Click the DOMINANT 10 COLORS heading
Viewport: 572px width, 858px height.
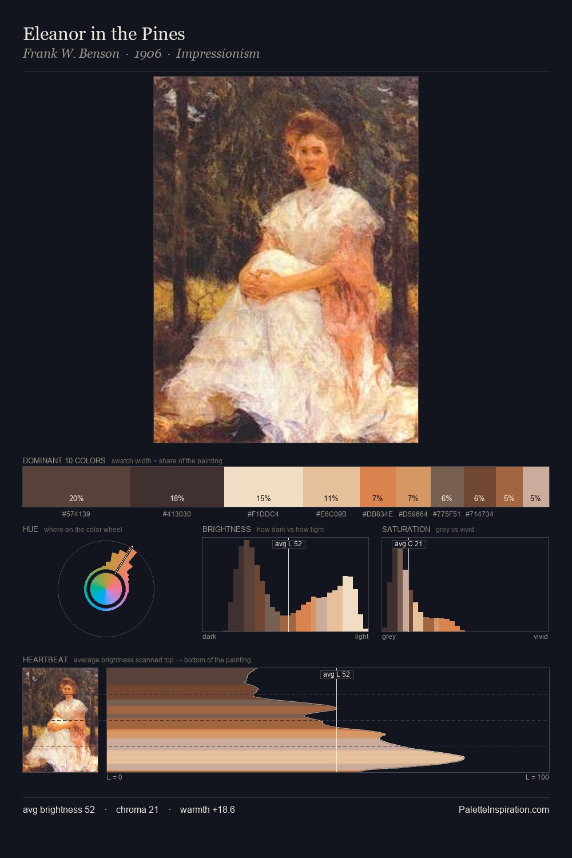click(64, 460)
